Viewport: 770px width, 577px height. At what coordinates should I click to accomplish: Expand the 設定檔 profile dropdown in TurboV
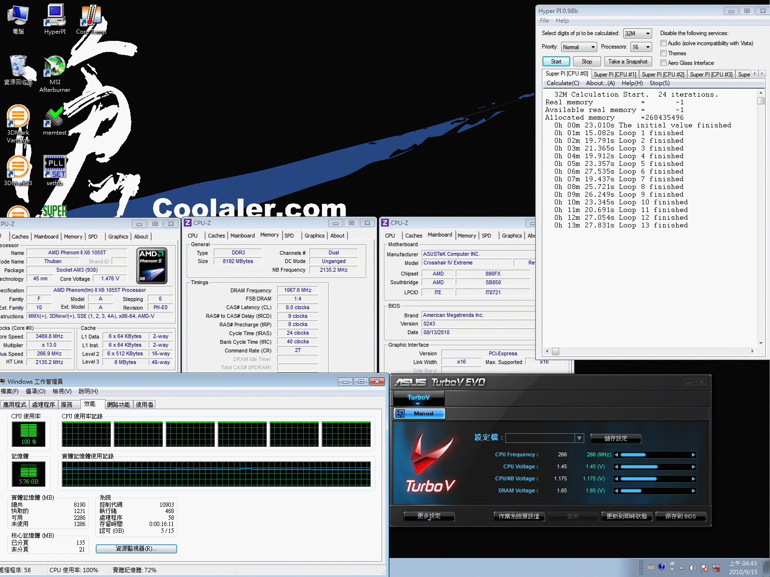[579, 438]
